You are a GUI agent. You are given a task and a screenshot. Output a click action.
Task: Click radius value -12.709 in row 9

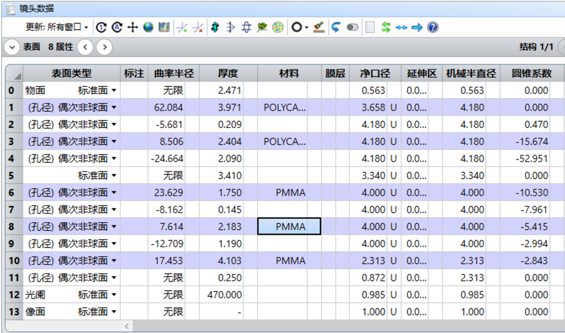(x=167, y=243)
